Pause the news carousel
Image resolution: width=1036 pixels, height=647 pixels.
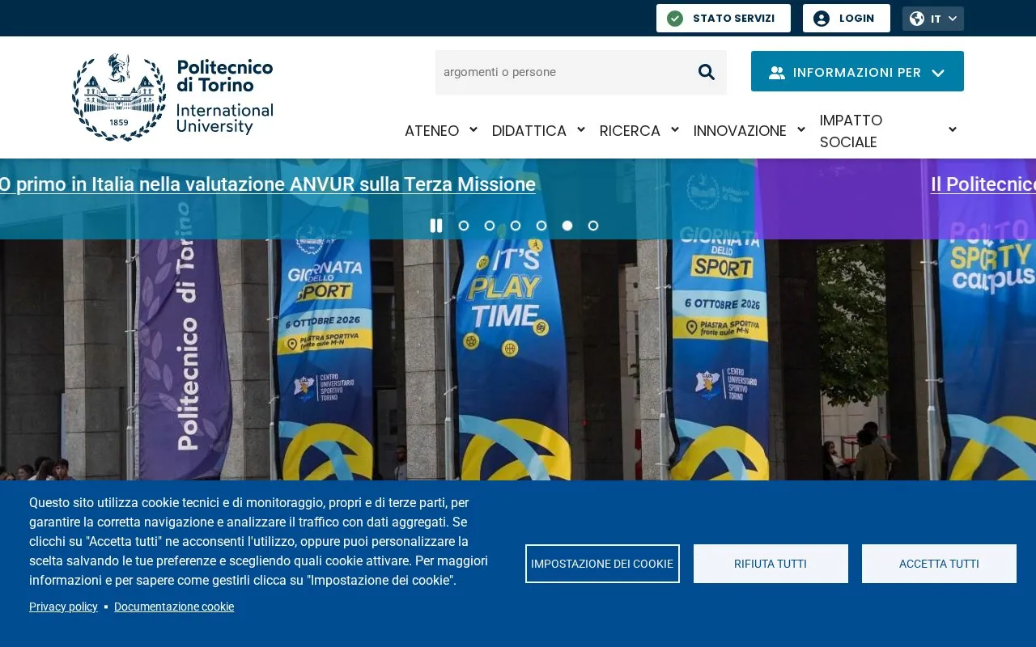click(x=436, y=226)
